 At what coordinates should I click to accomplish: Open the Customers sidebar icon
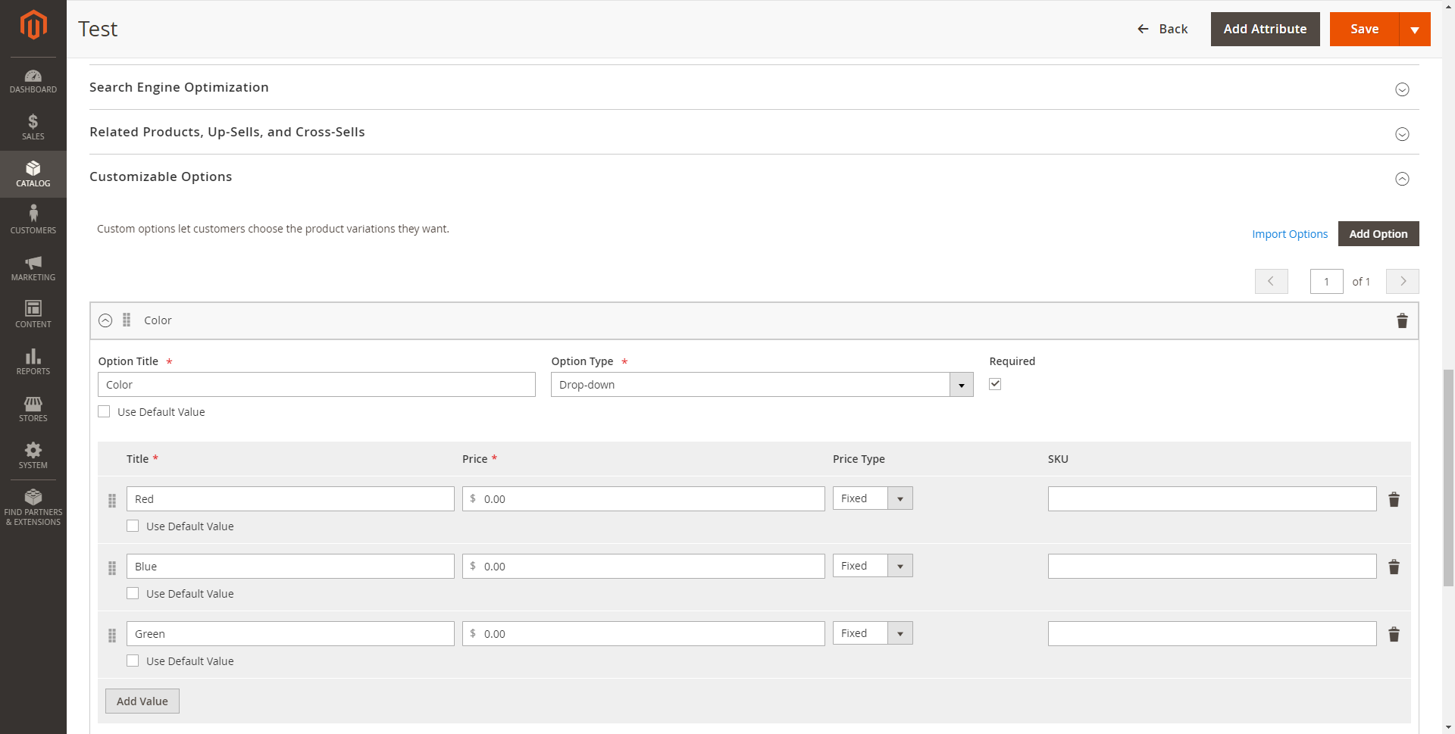(33, 220)
